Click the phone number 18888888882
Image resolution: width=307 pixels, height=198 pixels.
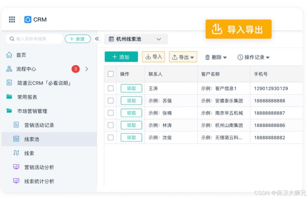tap(270, 137)
